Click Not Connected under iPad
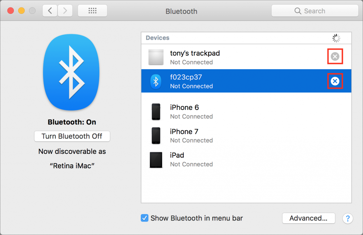This screenshot has width=363, height=235. pyautogui.click(x=191, y=164)
